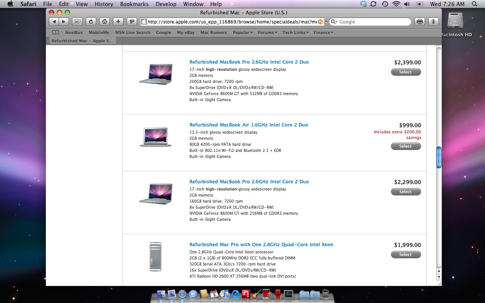Screen dimensions: 485x303
Task: Click 'Includes extra $200.00 savings' text
Action: [397, 135]
